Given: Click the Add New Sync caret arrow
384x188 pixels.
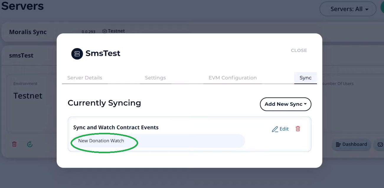Looking at the screenshot, I should click(305, 104).
